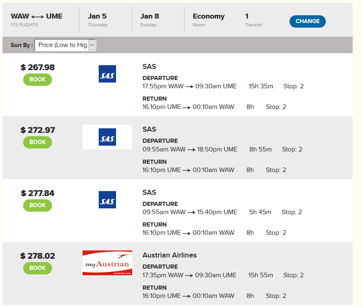The width and height of the screenshot is (363, 307).
Task: Click the $267.98 price label
Action: click(x=38, y=67)
